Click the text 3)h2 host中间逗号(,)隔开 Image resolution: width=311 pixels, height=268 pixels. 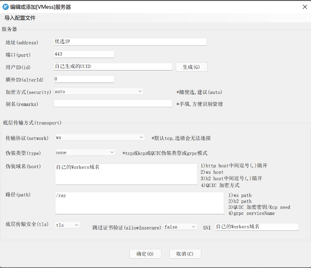[231, 178]
